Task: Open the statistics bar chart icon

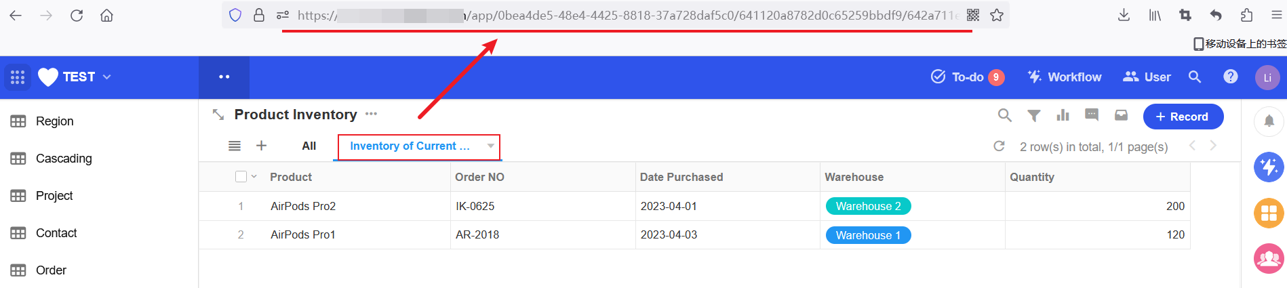Action: (1063, 115)
